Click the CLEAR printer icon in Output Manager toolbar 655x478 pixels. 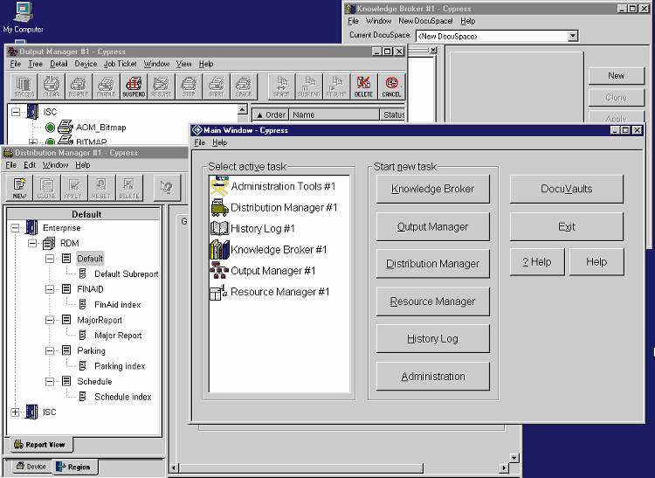(x=52, y=87)
